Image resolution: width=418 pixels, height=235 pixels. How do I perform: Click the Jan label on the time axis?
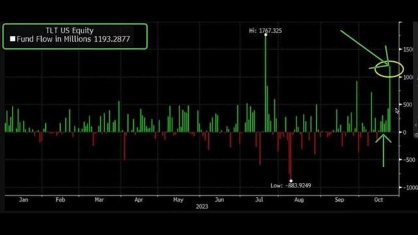[24, 200]
